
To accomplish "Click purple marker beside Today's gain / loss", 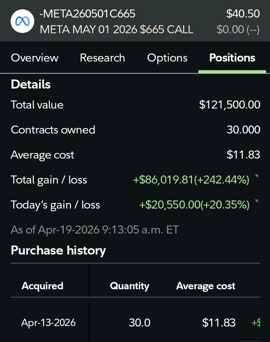I will click(257, 201).
